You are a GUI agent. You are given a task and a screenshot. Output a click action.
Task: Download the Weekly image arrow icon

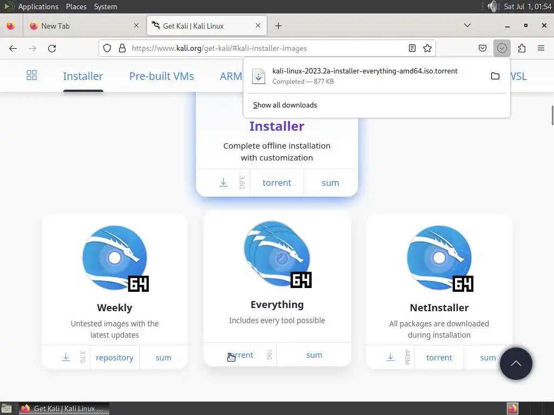(x=65, y=357)
